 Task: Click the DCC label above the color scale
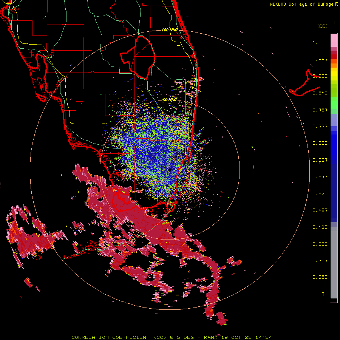pos(332,23)
